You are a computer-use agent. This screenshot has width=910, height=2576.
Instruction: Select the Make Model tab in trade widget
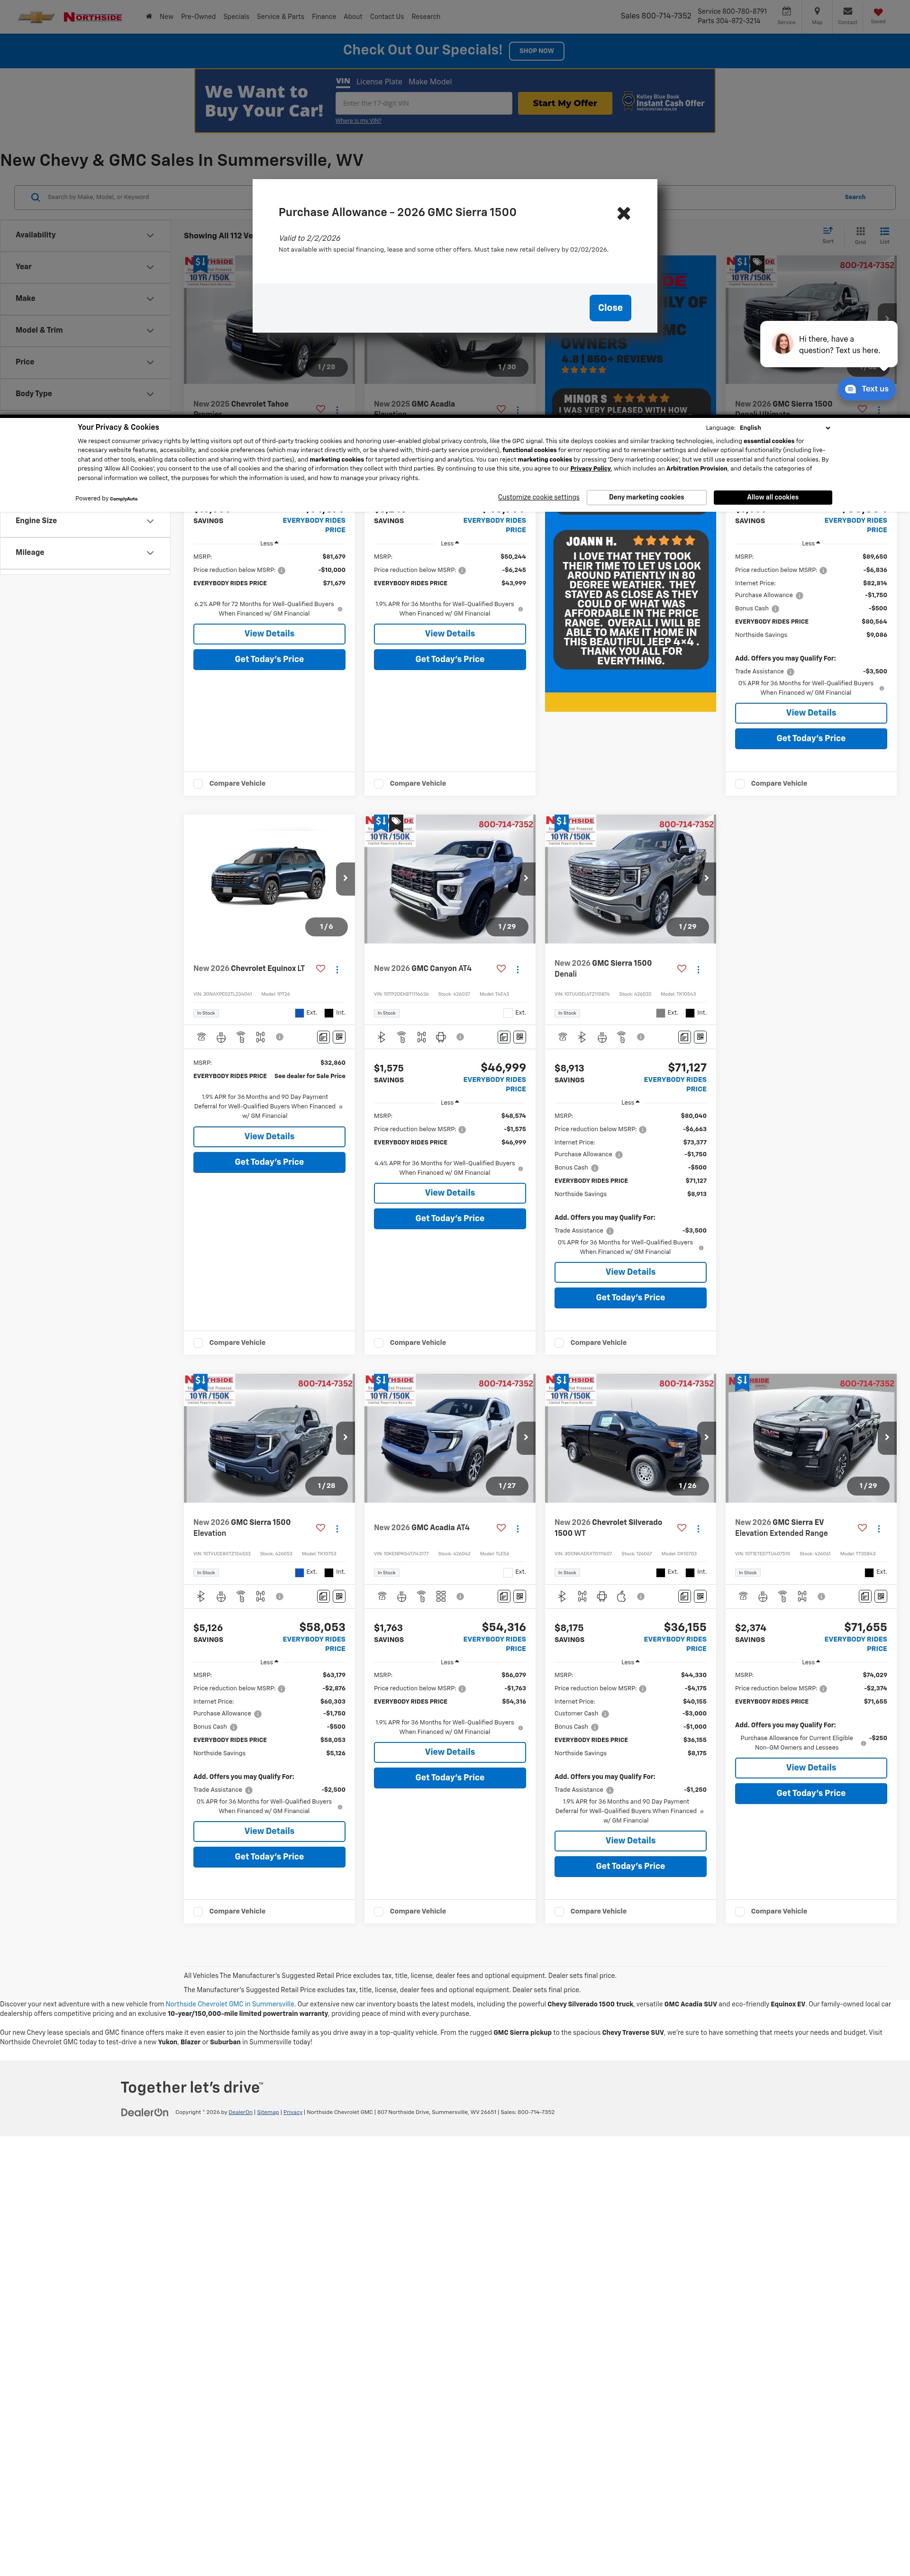(430, 82)
